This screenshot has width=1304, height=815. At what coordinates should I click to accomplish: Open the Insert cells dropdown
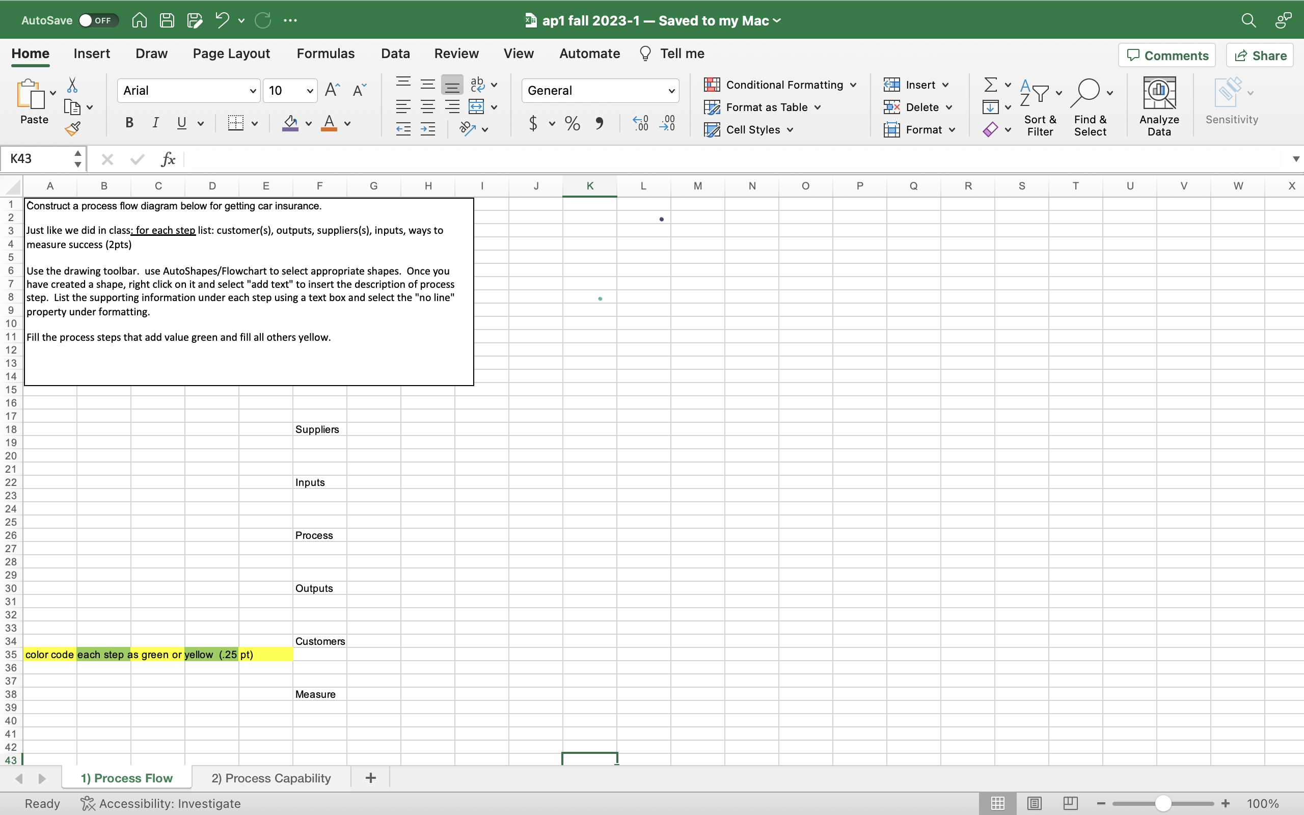(946, 85)
